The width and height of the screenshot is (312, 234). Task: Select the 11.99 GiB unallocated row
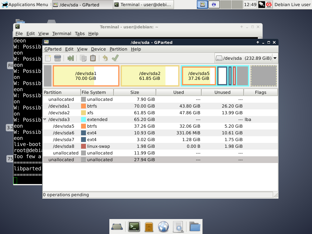pos(160,153)
